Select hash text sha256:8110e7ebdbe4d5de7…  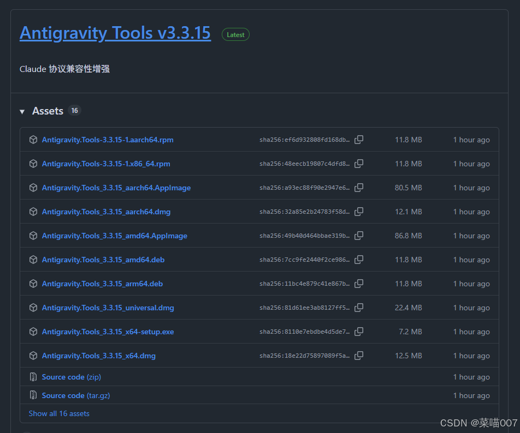pos(304,332)
